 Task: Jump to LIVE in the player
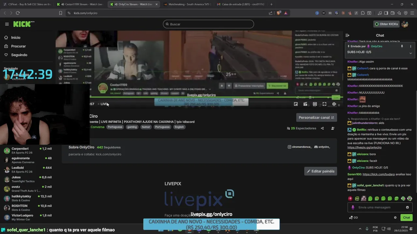(103, 104)
